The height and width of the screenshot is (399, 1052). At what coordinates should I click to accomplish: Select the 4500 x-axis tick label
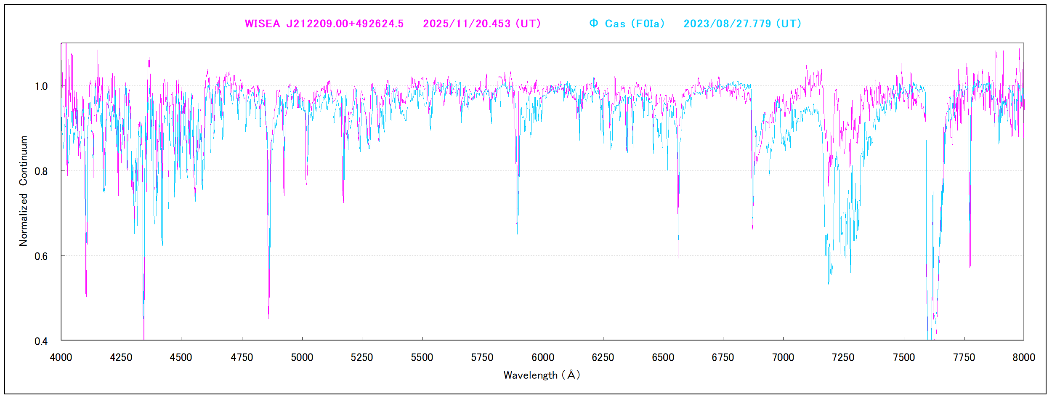(181, 358)
